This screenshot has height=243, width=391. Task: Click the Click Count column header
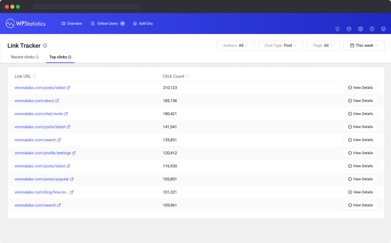[x=174, y=76]
